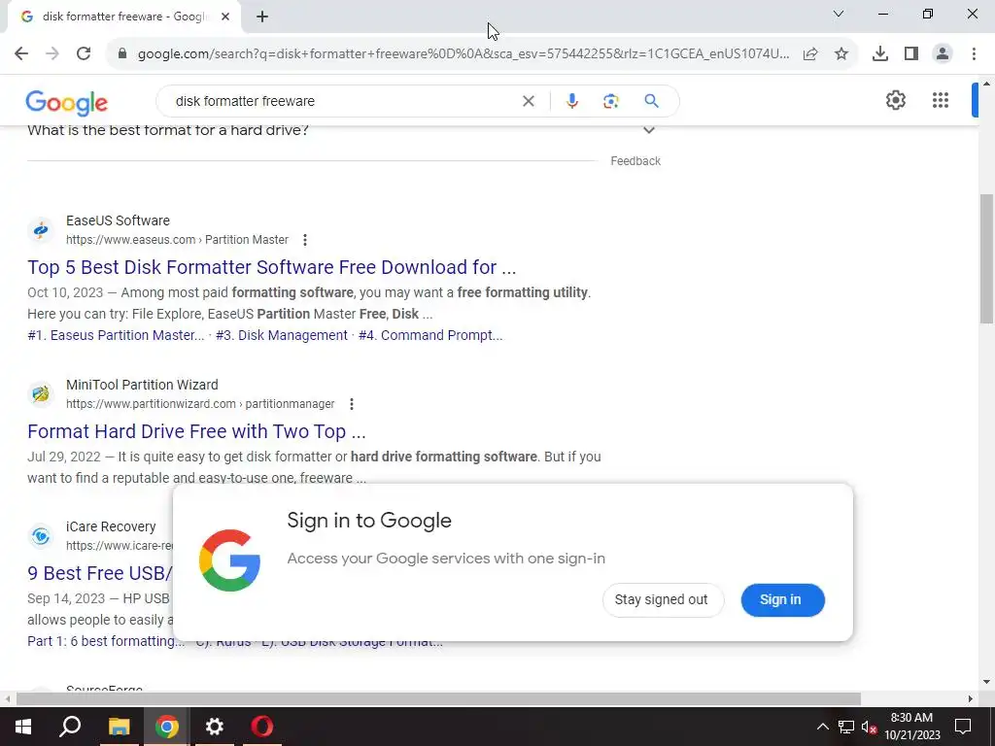Click the address bar URL
This screenshot has width=995, height=746.
click(x=463, y=54)
